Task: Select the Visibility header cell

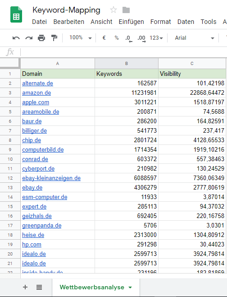Action: 192,74
